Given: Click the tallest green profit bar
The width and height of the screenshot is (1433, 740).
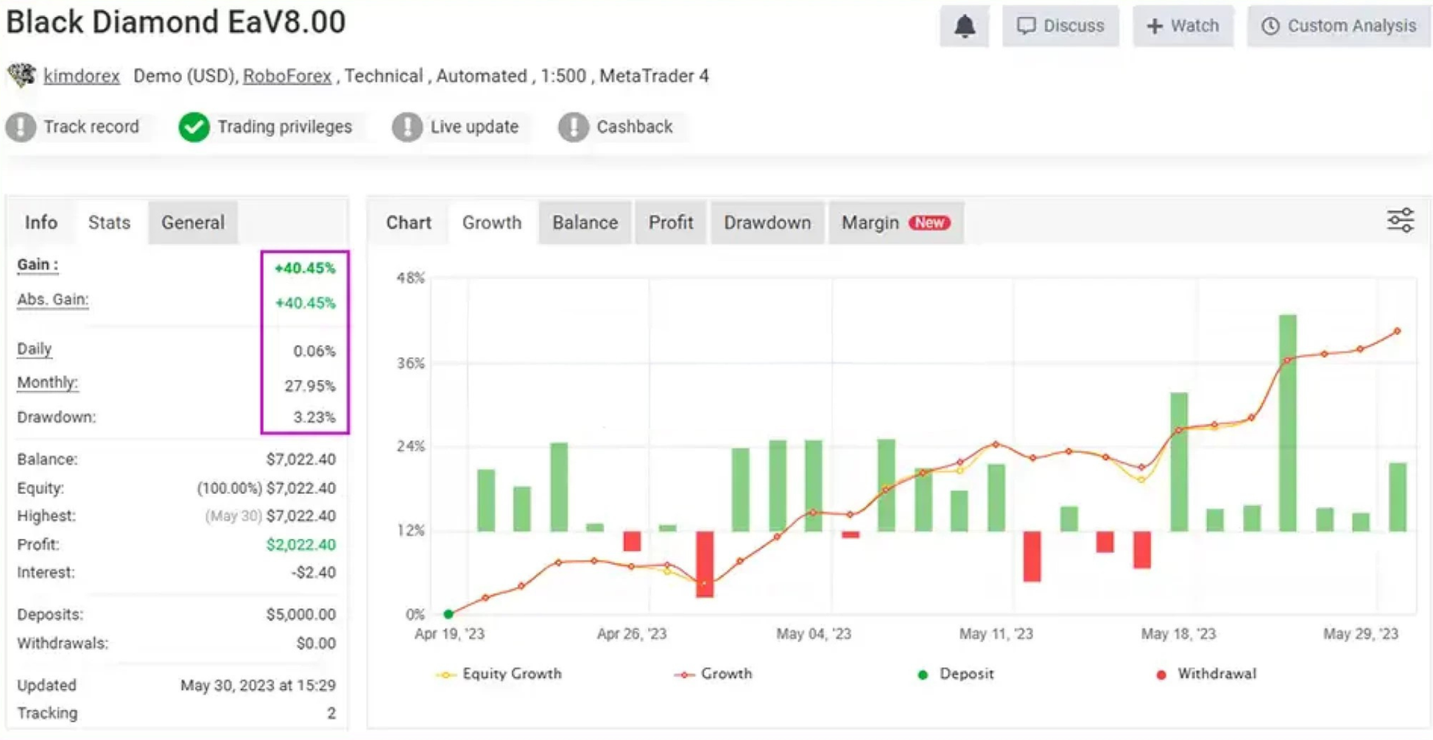Looking at the screenshot, I should (x=1287, y=423).
